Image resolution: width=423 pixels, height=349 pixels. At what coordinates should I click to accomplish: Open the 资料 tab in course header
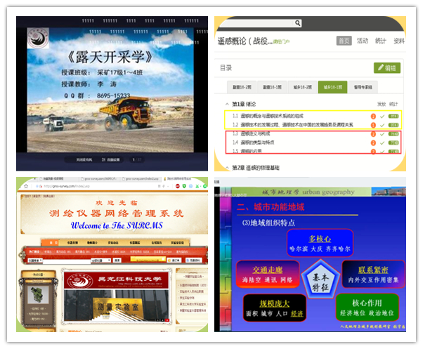pyautogui.click(x=399, y=41)
